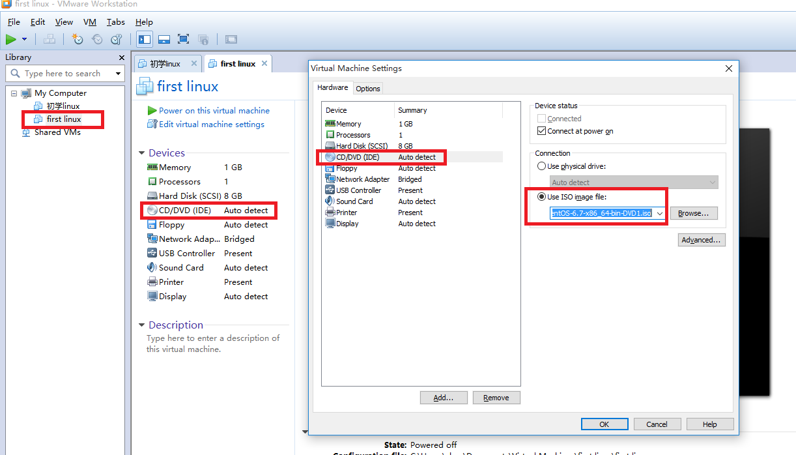Click Sound Card icon in main Devices list

(152, 268)
